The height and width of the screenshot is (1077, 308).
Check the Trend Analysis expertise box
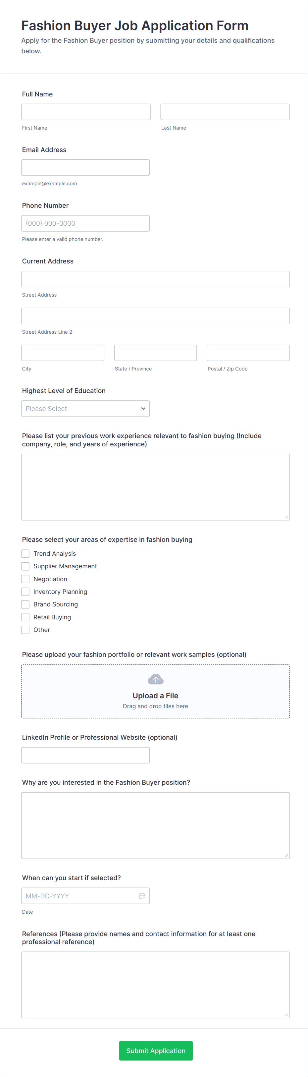tap(25, 553)
